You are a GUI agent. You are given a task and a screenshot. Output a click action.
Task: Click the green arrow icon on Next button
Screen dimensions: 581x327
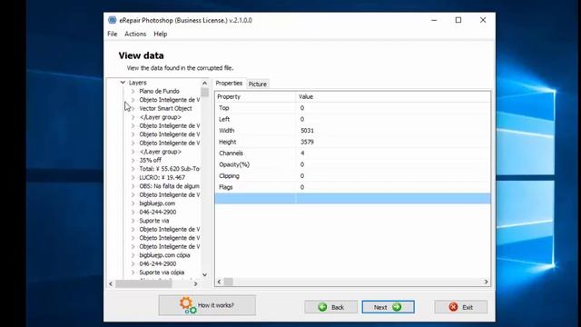(x=397, y=307)
